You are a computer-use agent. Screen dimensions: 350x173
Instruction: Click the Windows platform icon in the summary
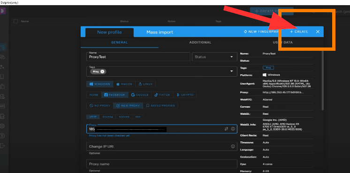tap(265, 75)
